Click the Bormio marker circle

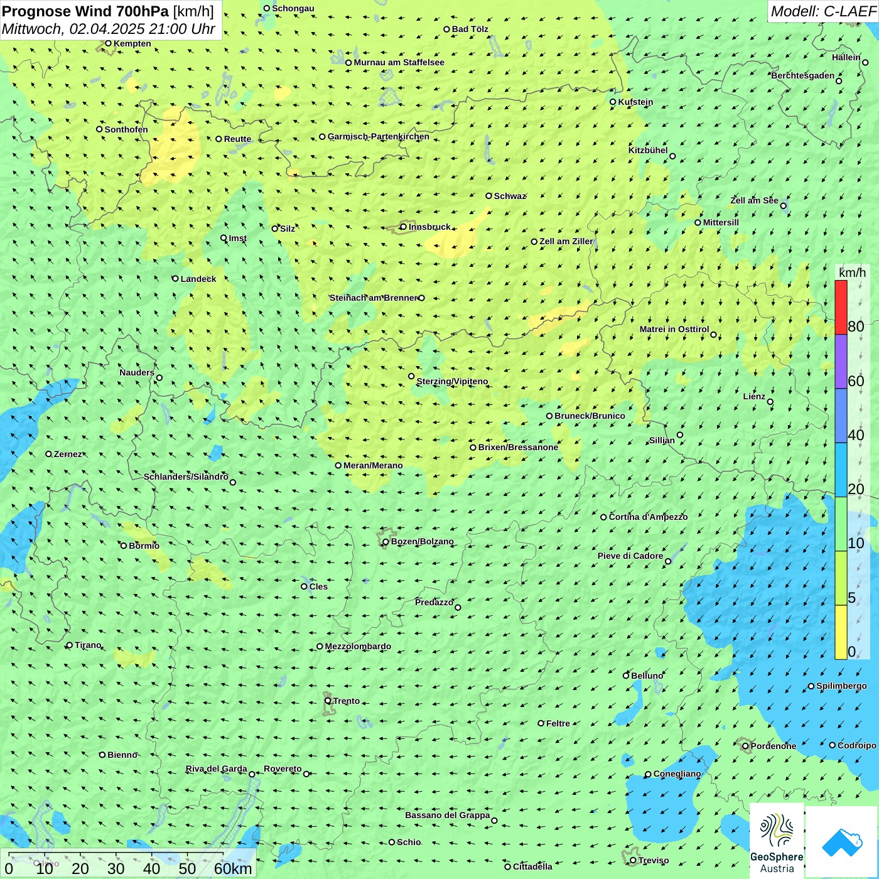[124, 546]
